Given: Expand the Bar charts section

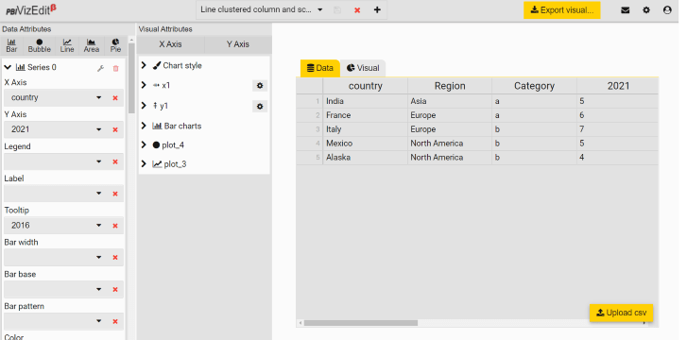Looking at the screenshot, I should [144, 126].
